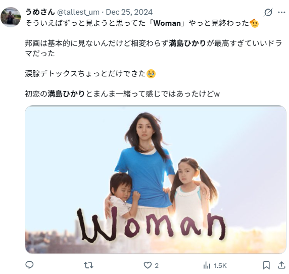Click the reply speech bubble icon
The height and width of the screenshot is (274, 289).
29,265
